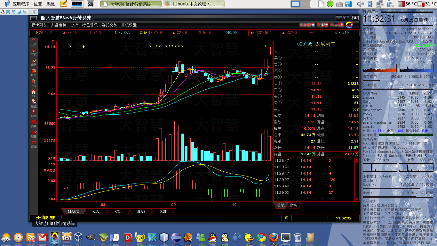Open F10 company info icon
The height and width of the screenshot is (246, 437).
tap(34, 83)
